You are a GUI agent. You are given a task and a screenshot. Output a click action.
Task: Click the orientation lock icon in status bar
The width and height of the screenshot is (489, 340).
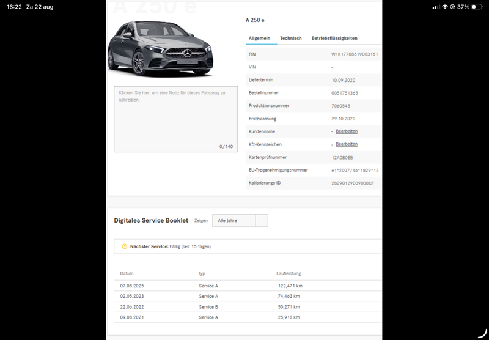(x=452, y=7)
